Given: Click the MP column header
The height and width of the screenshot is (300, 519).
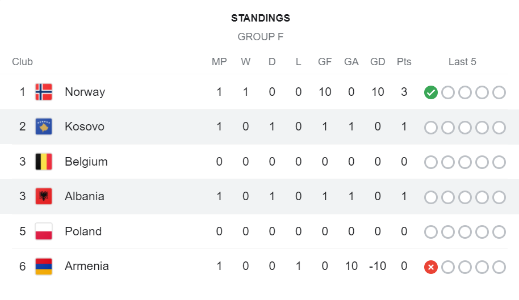Looking at the screenshot, I should click(x=219, y=62).
